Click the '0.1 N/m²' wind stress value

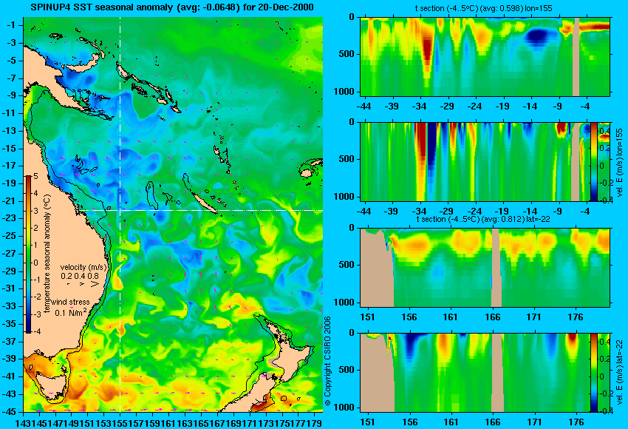tap(70, 312)
